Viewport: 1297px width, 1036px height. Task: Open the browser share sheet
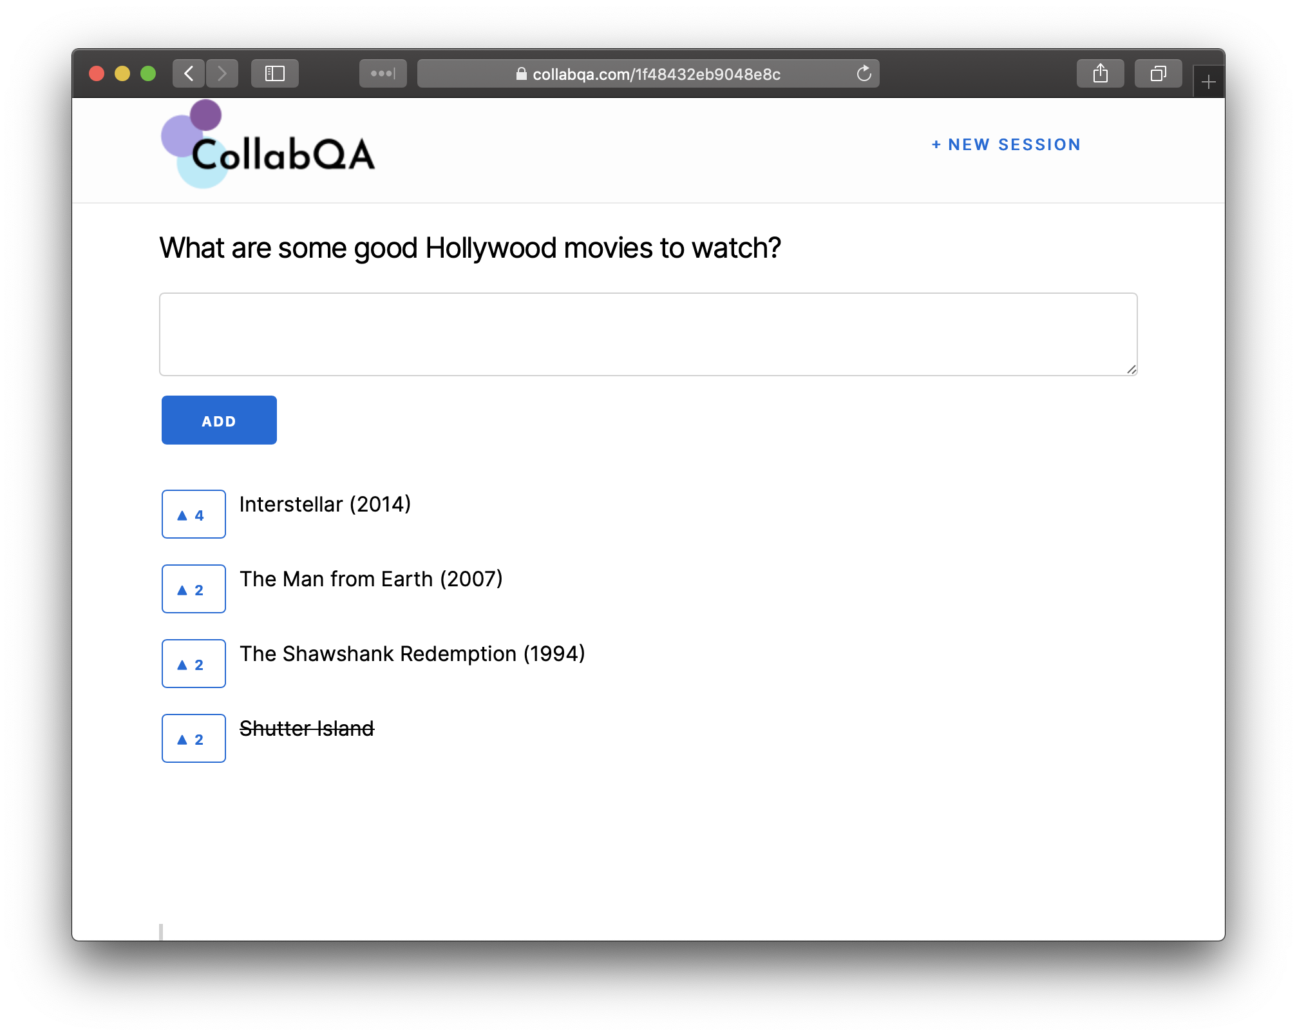click(x=1101, y=73)
